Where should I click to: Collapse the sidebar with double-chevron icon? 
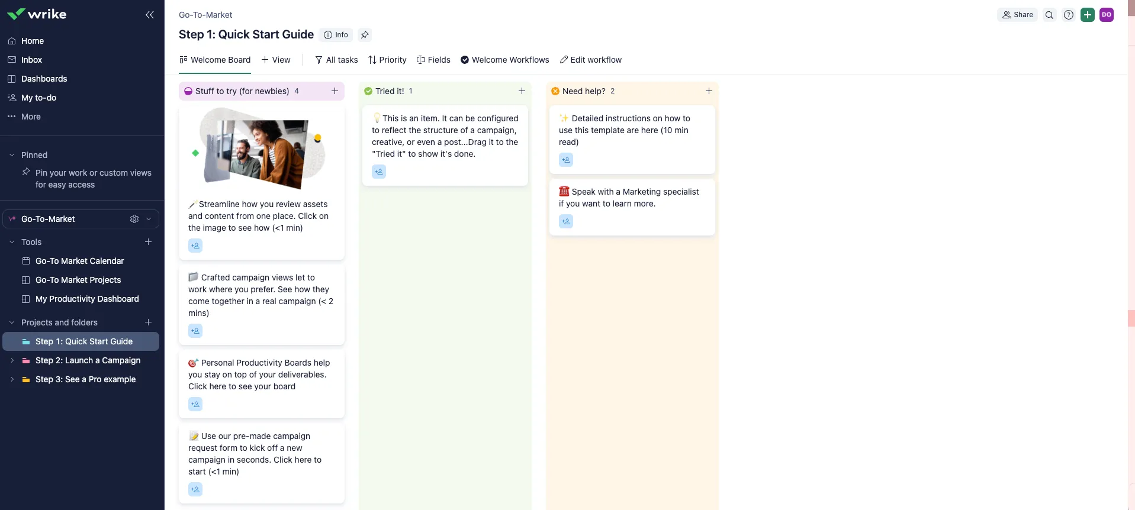point(150,15)
